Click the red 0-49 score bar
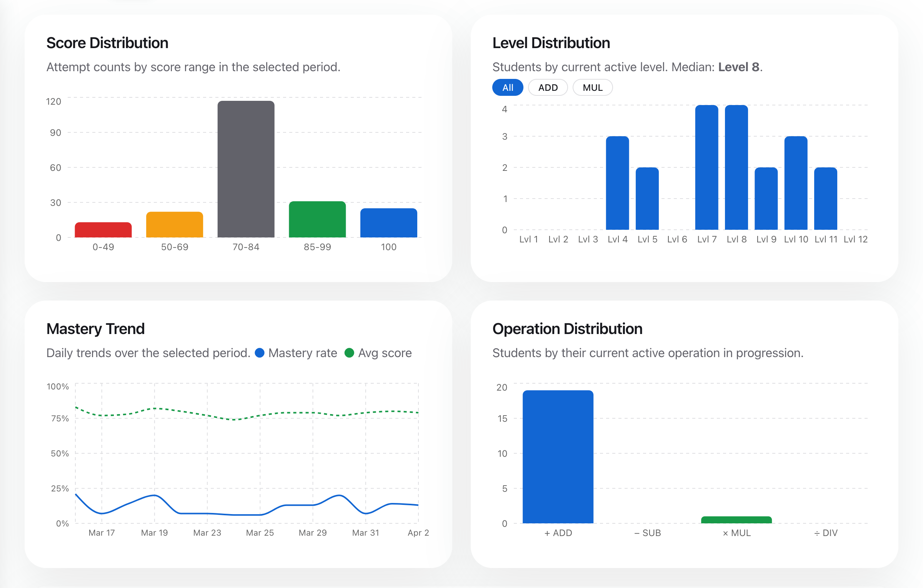 [x=103, y=230]
